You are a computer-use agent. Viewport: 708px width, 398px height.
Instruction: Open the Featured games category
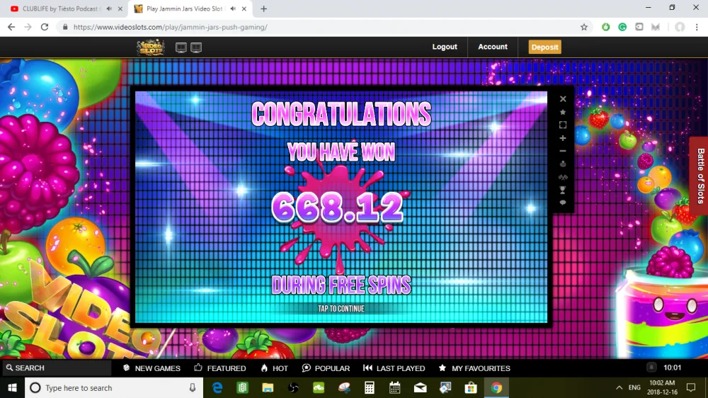pos(220,368)
